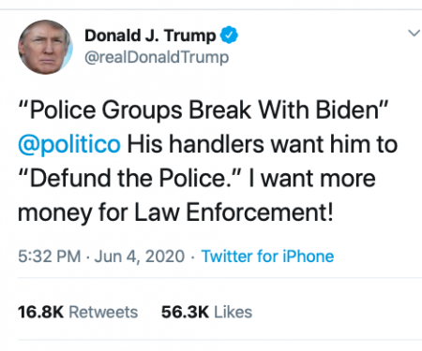Click the 5:32 PM timestamp

50,256
